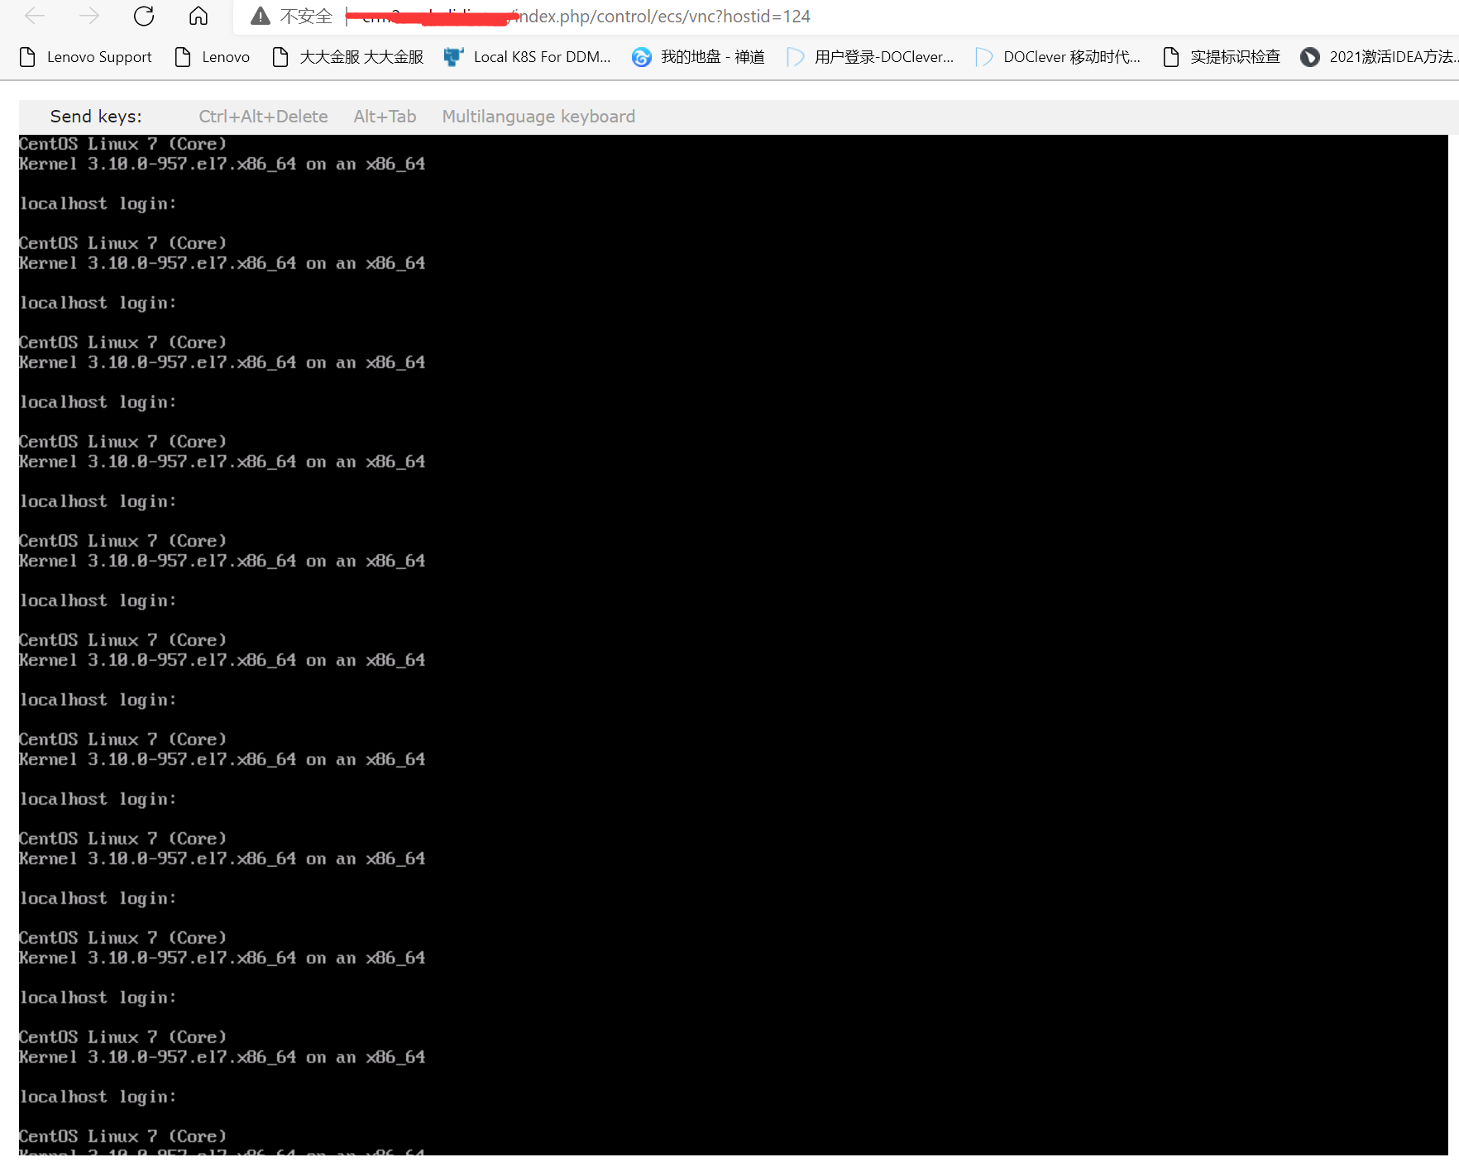Send Alt+Tab keys to the VNC host

(x=385, y=117)
